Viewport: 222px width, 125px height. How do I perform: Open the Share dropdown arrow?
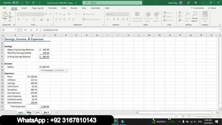click(219, 8)
